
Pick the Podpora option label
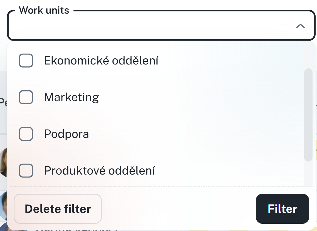pyautogui.click(x=66, y=134)
